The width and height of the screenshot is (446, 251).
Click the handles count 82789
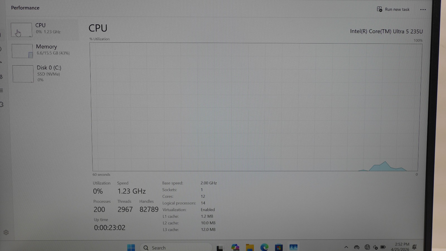pyautogui.click(x=149, y=209)
